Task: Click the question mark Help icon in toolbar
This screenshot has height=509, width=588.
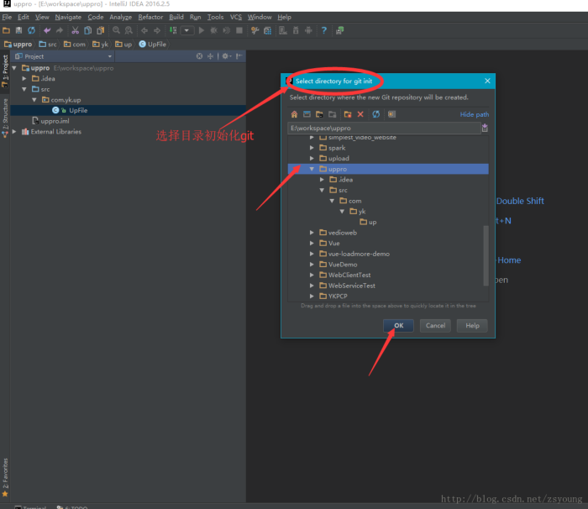Action: (323, 30)
